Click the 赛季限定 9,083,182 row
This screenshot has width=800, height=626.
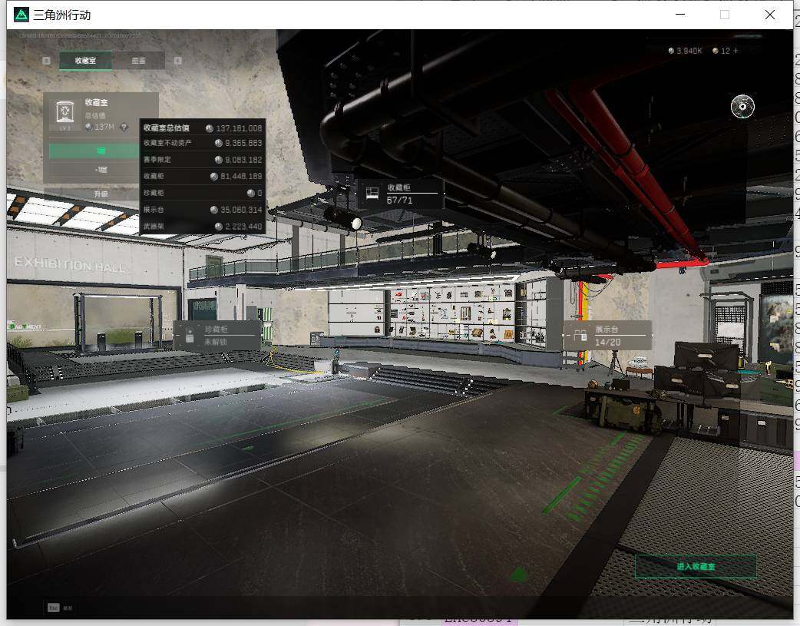point(203,159)
